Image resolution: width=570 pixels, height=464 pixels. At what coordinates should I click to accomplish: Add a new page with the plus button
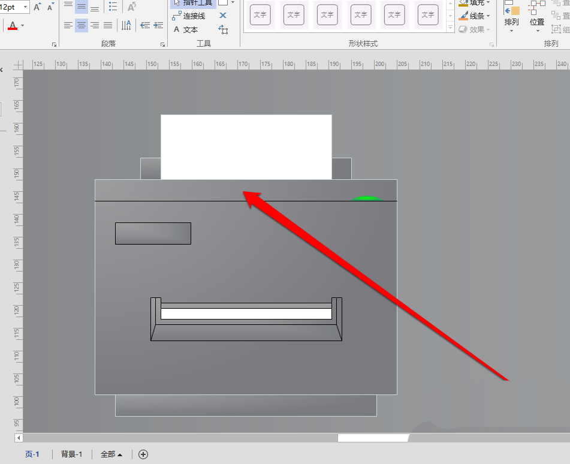143,454
